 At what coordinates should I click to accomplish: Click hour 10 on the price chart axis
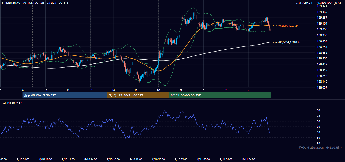pyautogui.click(x=46, y=90)
